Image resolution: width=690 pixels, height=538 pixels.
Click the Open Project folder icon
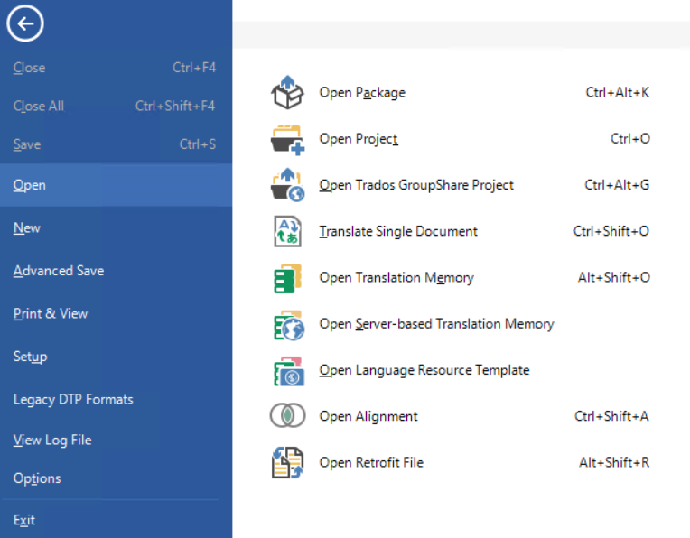click(287, 139)
